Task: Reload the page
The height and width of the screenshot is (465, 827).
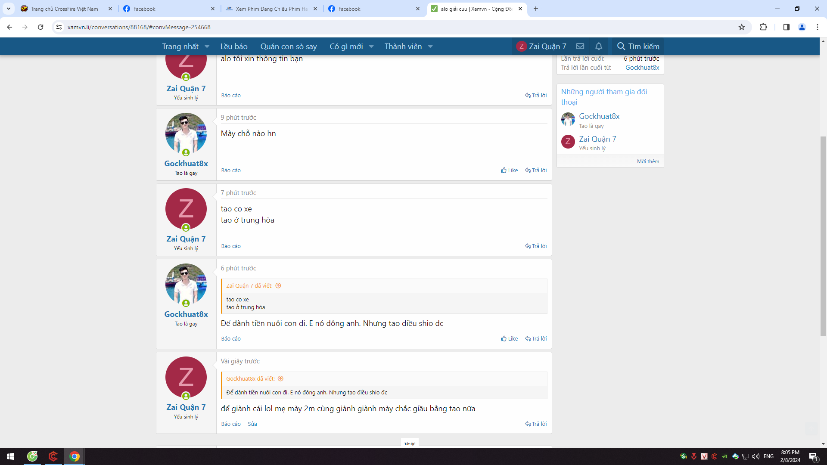Action: 40,27
